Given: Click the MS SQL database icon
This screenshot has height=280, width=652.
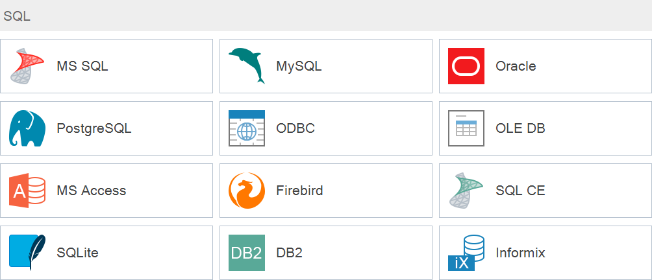Looking at the screenshot, I should click(27, 66).
